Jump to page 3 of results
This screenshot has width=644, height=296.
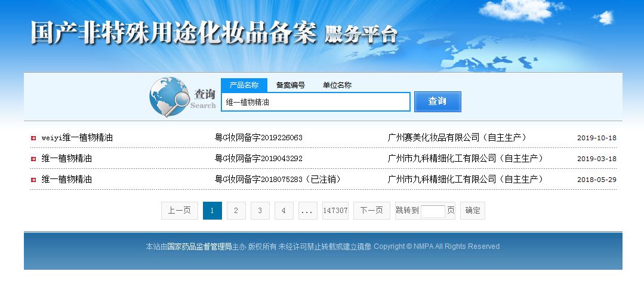point(260,211)
